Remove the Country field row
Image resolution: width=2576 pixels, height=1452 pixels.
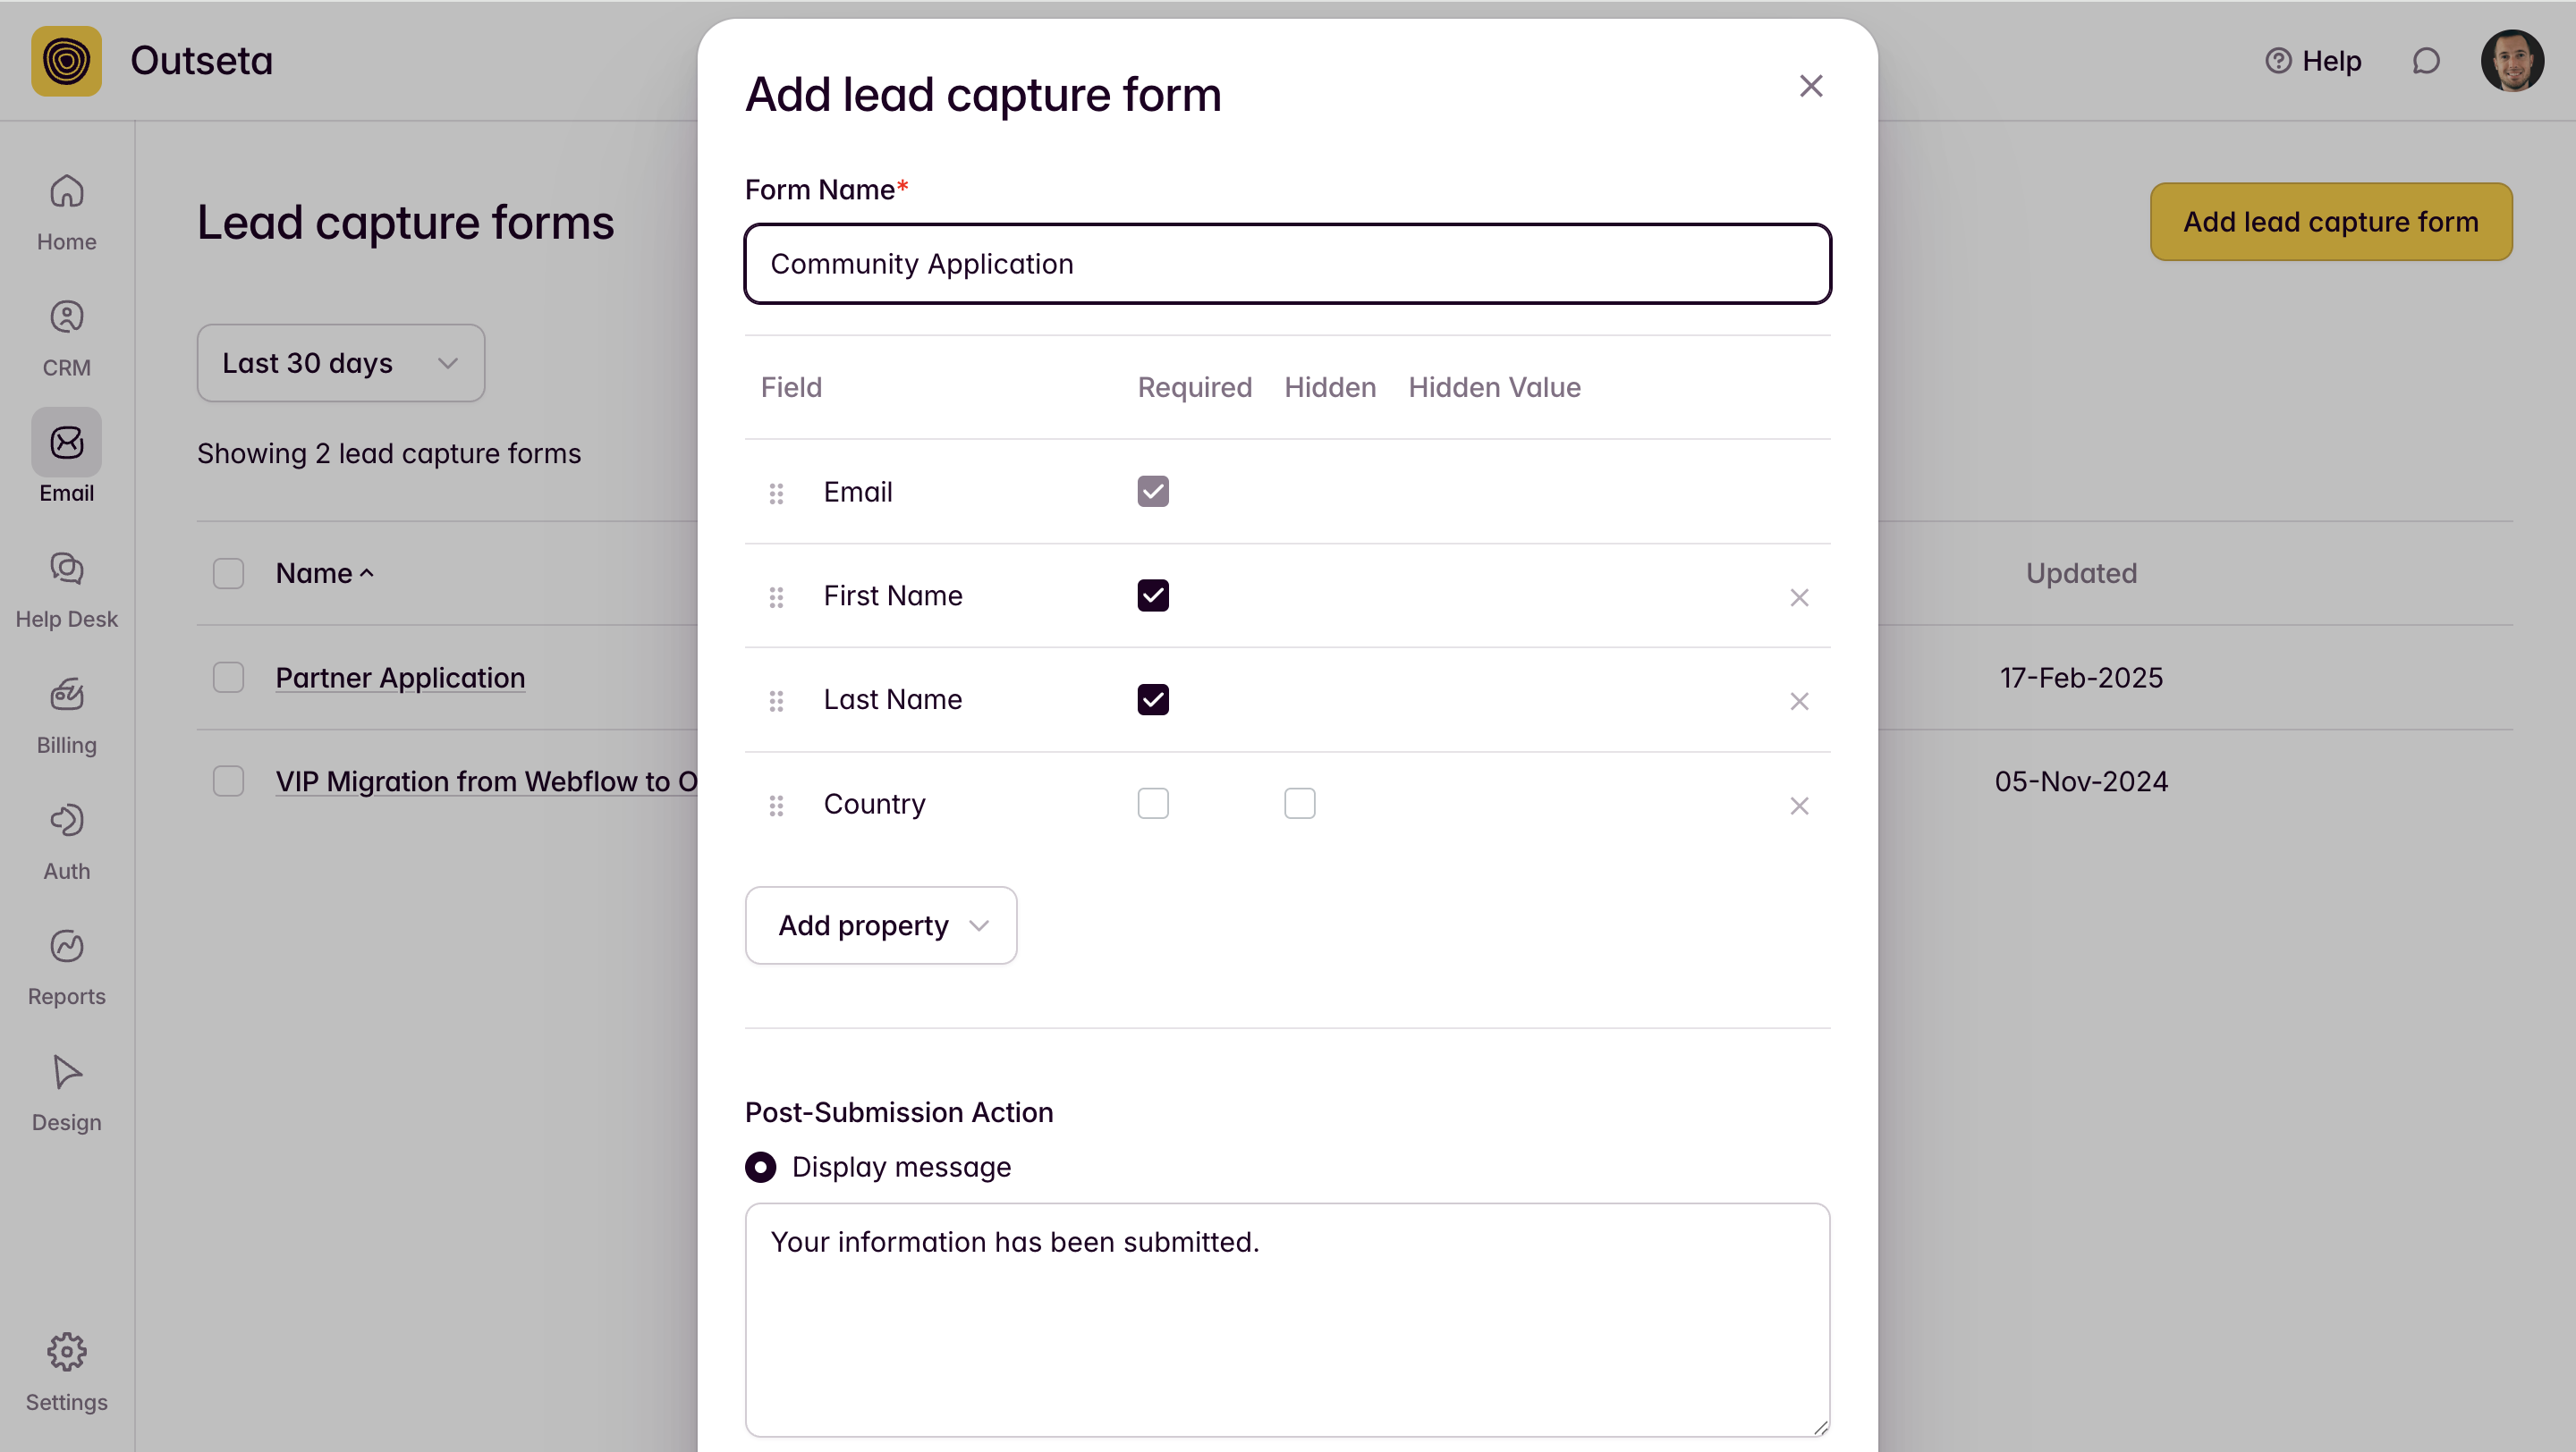tap(1798, 805)
